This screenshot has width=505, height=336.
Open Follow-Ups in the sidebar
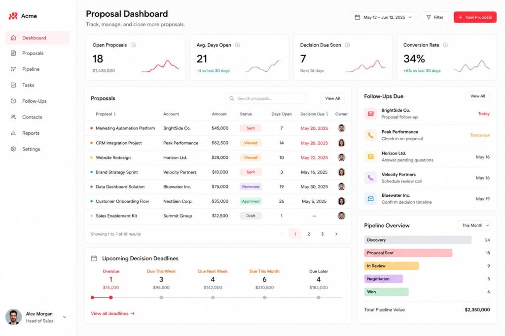coord(37,101)
